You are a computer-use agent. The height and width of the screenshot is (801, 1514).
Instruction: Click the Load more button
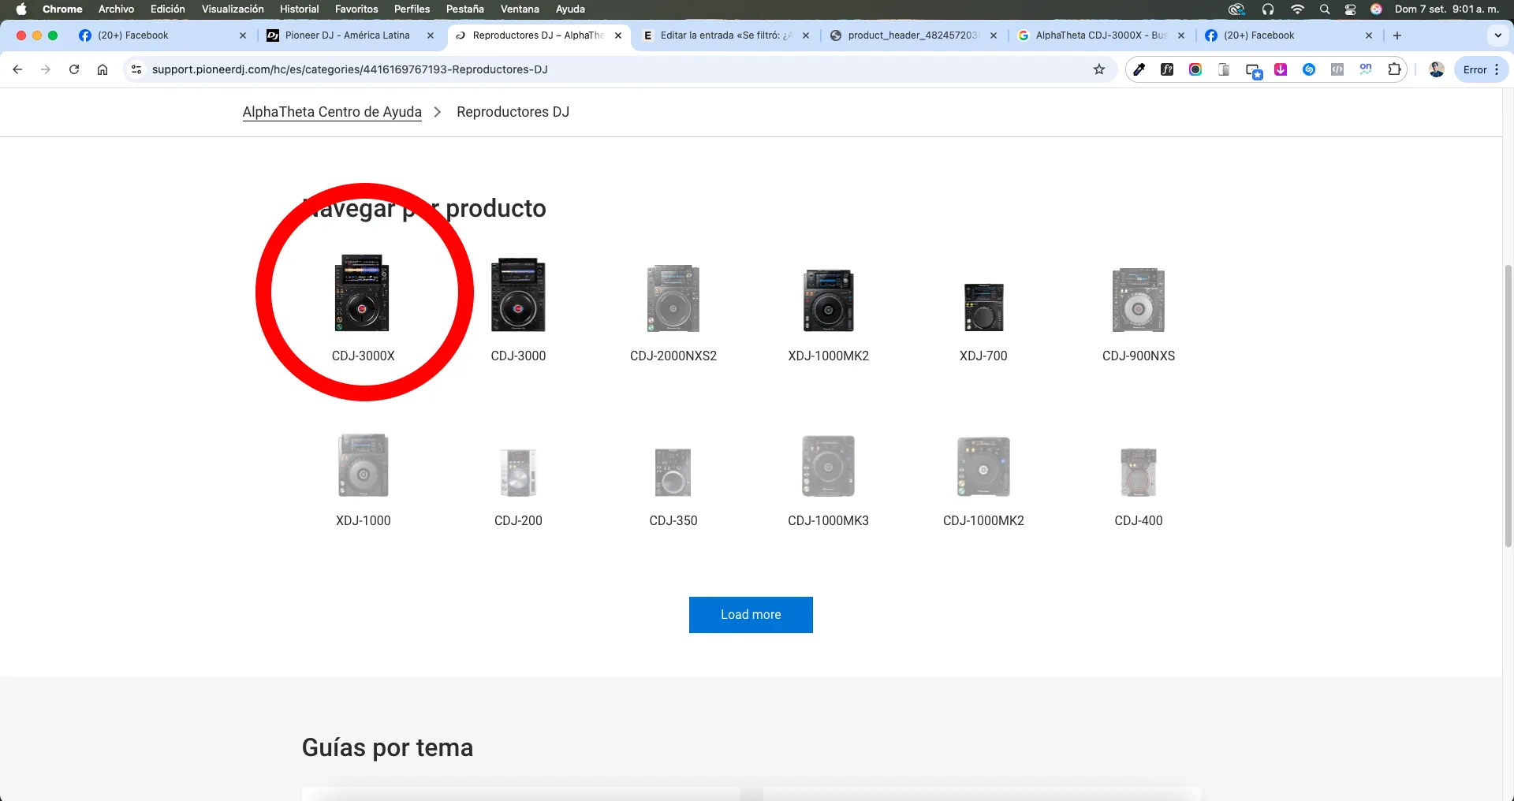pos(751,615)
